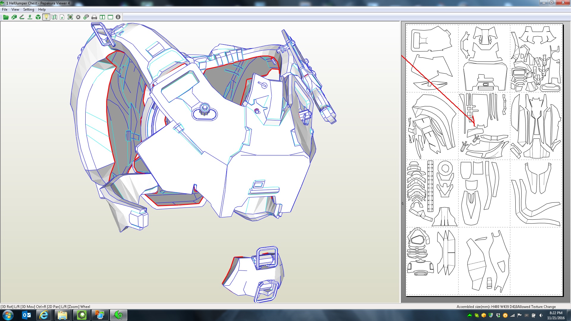
Task: Open settings with the gear icon
Action: [78, 17]
